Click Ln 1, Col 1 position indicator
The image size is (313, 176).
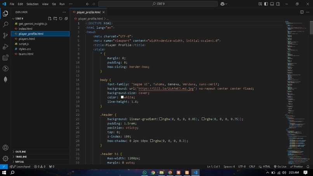pos(213,167)
